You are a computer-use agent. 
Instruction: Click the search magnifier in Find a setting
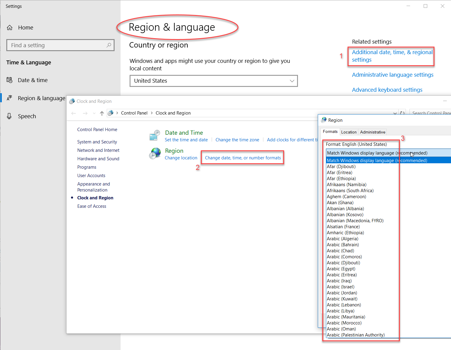point(109,45)
